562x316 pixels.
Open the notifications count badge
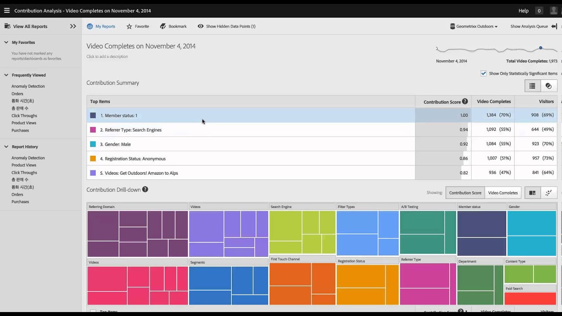539,11
